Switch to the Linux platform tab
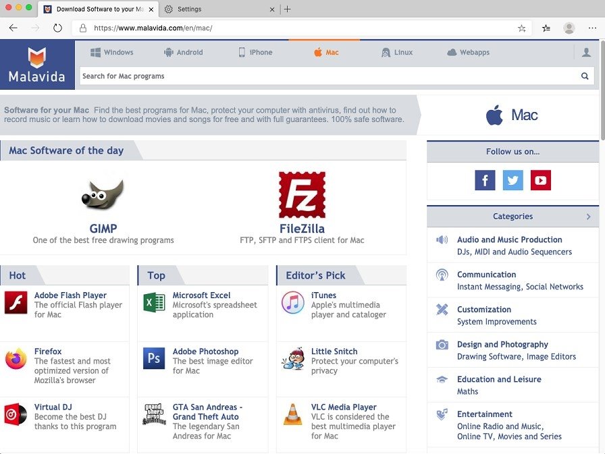Viewport: 605px width, 454px height. click(x=397, y=53)
